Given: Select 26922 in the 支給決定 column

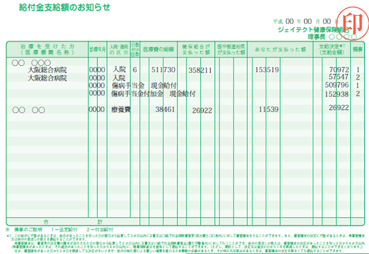Looking at the screenshot, I should coord(339,108).
